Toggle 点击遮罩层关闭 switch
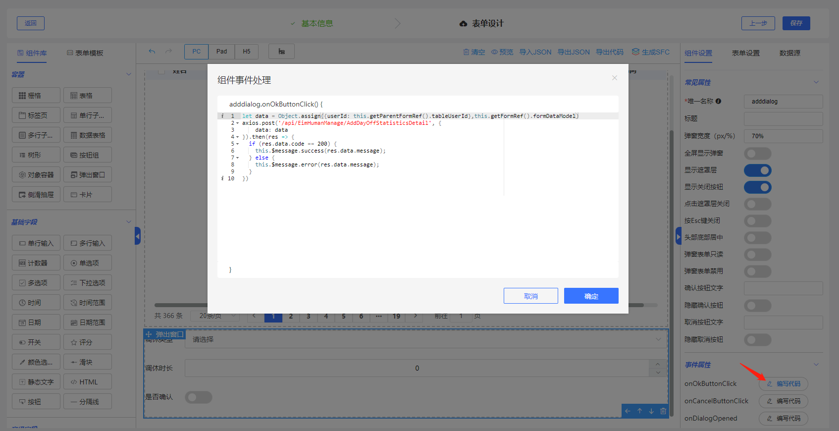The width and height of the screenshot is (839, 431). point(757,204)
